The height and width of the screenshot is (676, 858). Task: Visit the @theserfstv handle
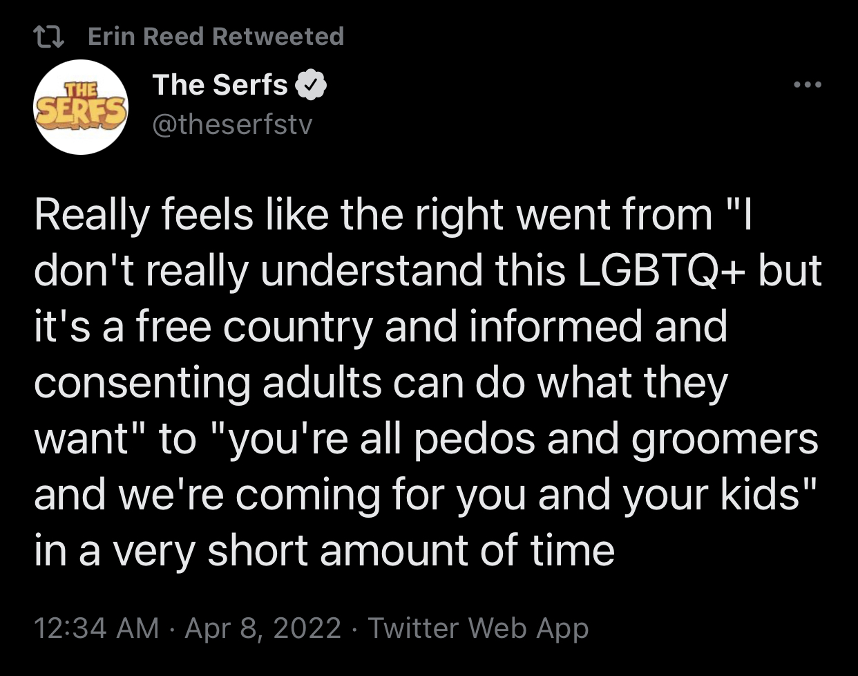pos(232,124)
